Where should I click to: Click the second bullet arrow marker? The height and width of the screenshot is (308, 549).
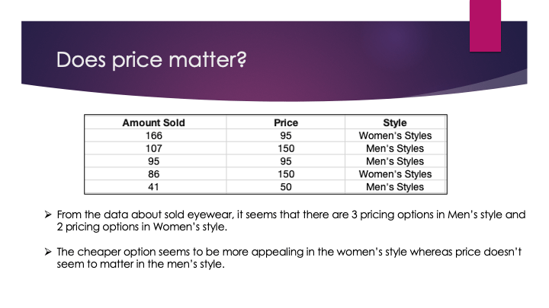click(49, 252)
